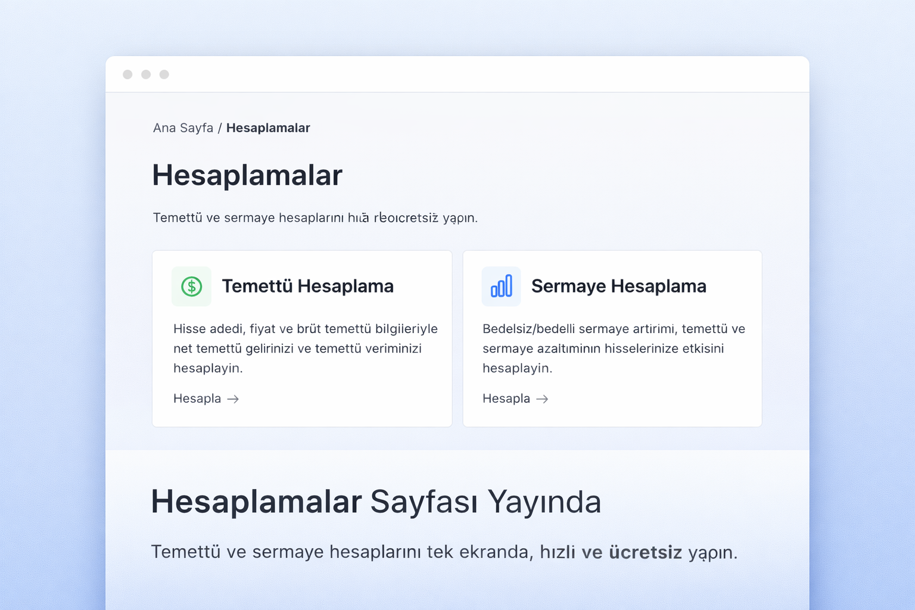Screen dimensions: 915x610
Task: Click the Hesaplamalar page heading
Action: [x=247, y=175]
